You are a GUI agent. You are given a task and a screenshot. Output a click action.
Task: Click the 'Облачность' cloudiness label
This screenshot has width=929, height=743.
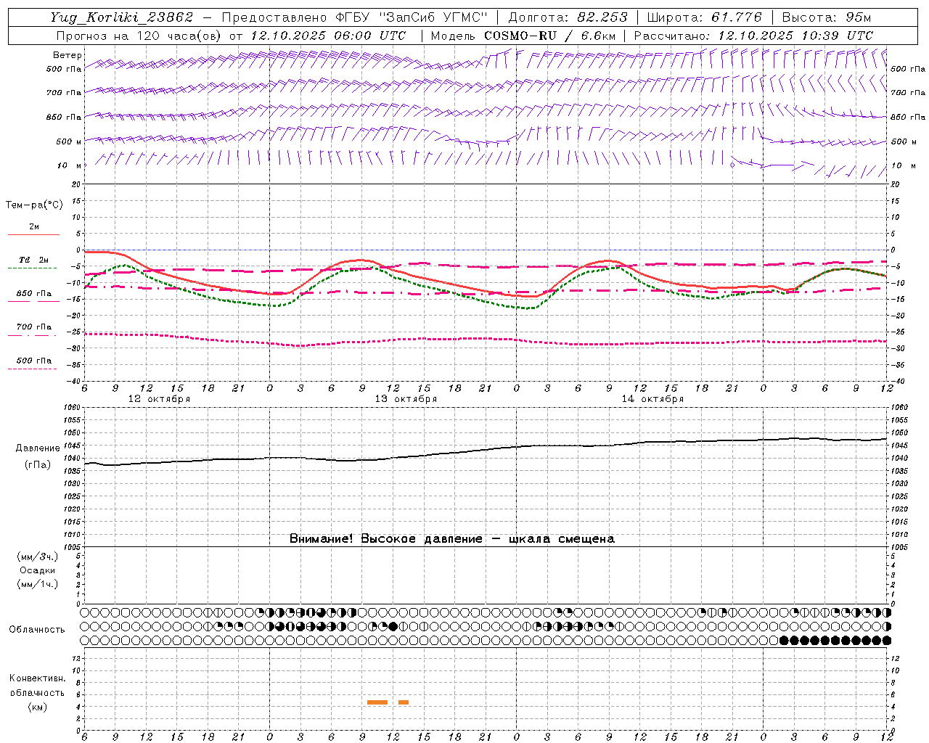(37, 630)
